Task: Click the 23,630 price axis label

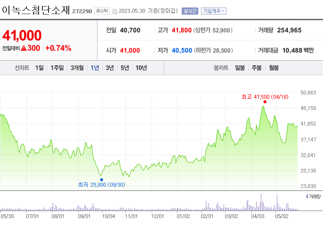Action: [x=308, y=186]
